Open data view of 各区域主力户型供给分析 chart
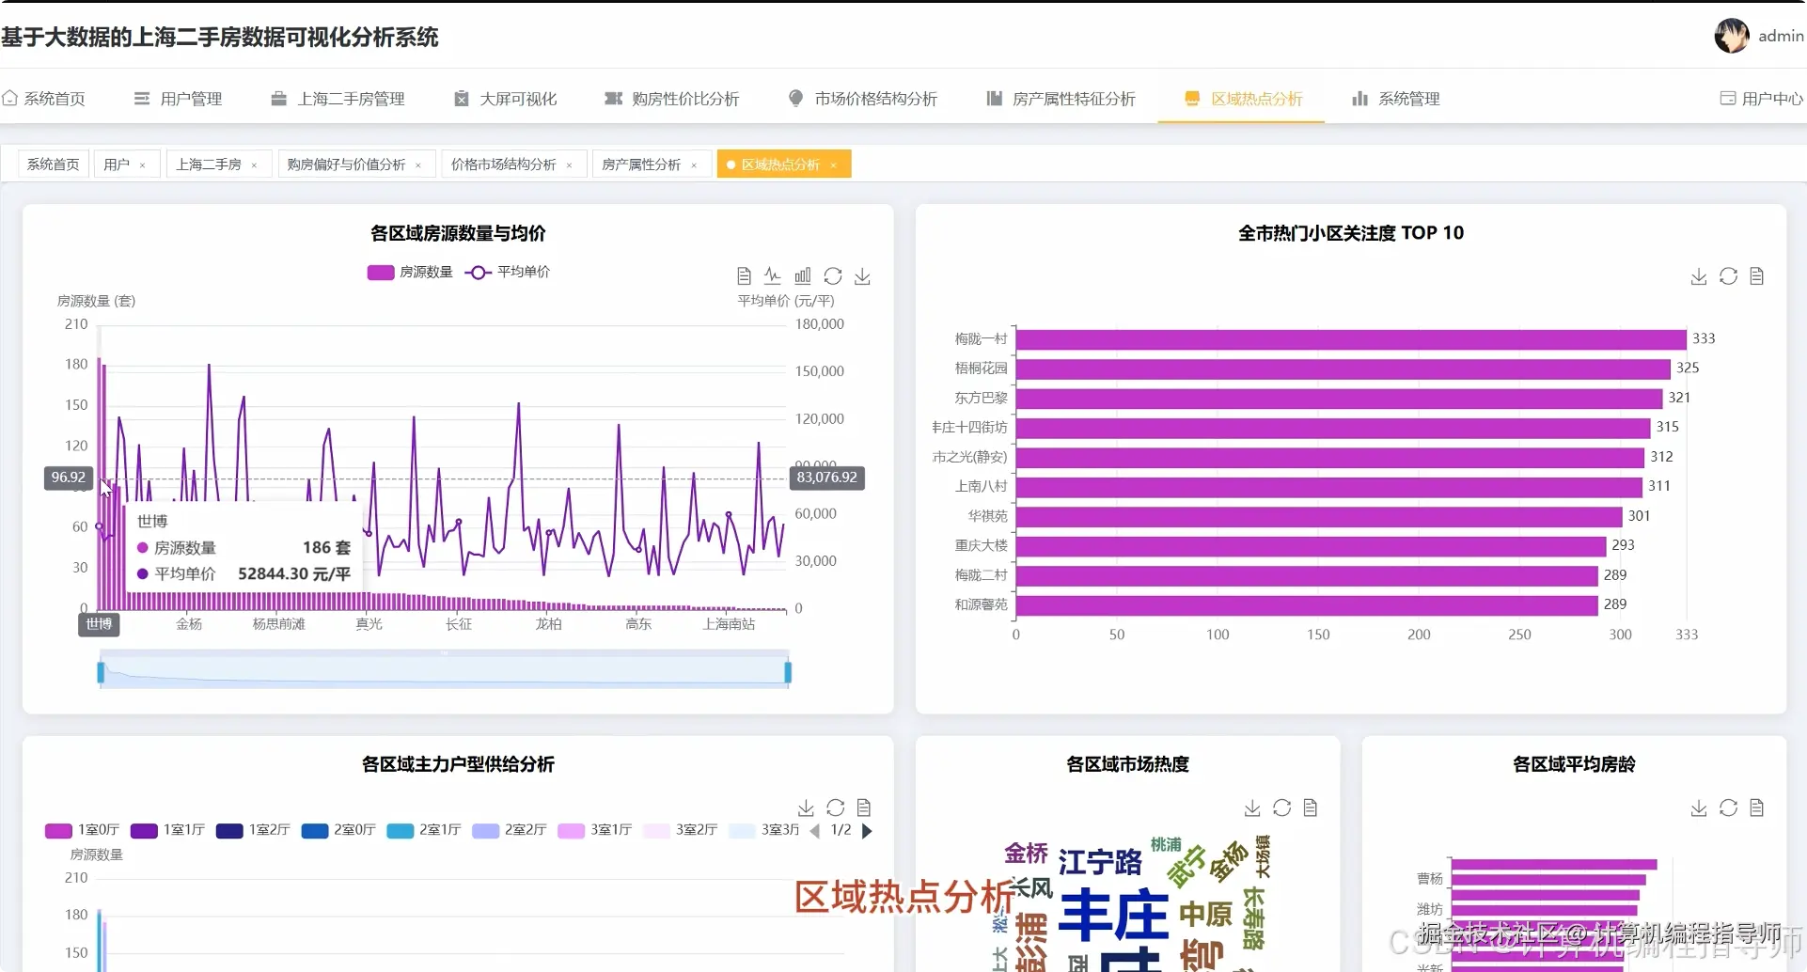The image size is (1807, 972). [x=864, y=807]
